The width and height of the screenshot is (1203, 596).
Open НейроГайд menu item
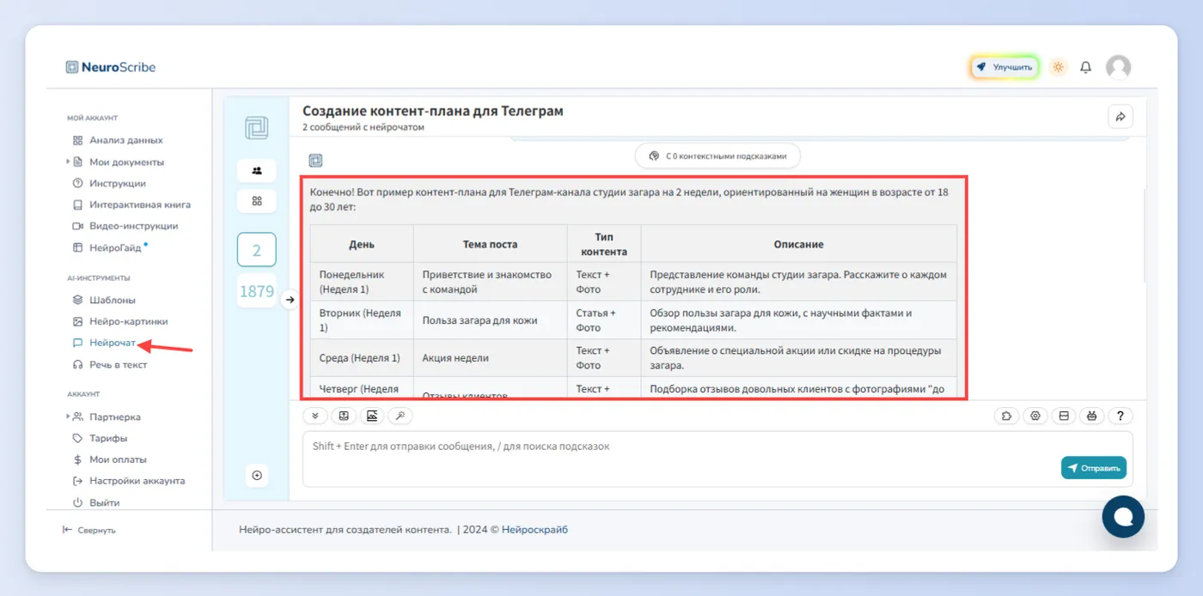(x=115, y=248)
